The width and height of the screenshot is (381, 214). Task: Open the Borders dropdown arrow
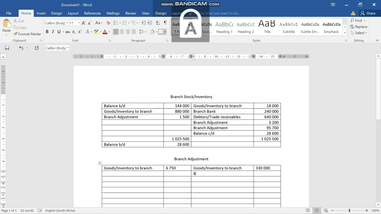coord(165,32)
